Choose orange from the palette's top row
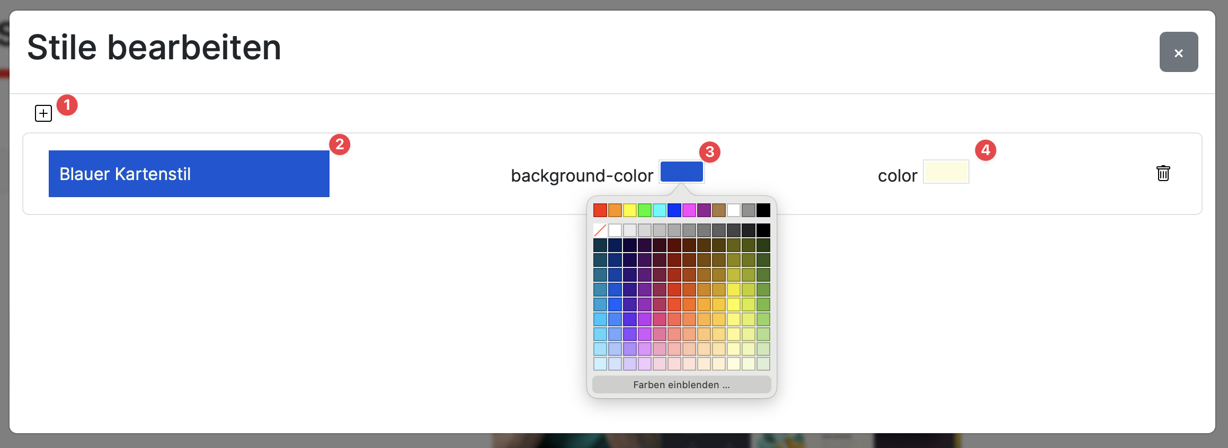 (615, 211)
